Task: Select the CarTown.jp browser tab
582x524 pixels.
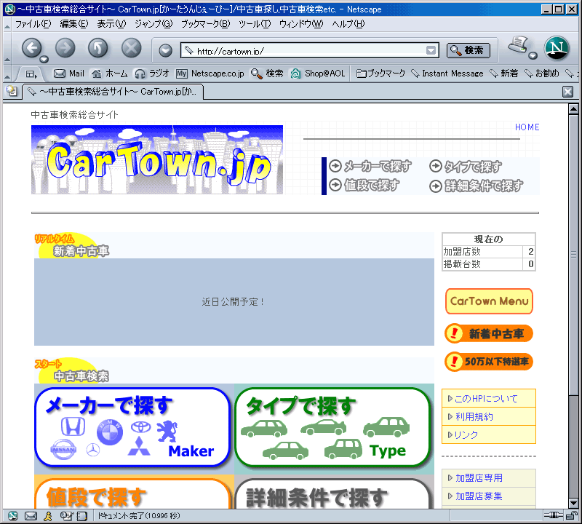Action: coord(113,92)
